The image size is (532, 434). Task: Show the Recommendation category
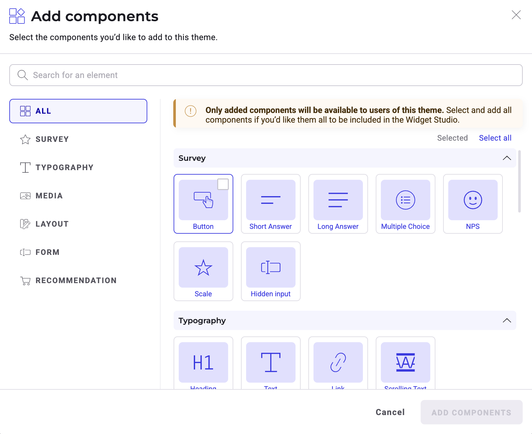click(76, 281)
